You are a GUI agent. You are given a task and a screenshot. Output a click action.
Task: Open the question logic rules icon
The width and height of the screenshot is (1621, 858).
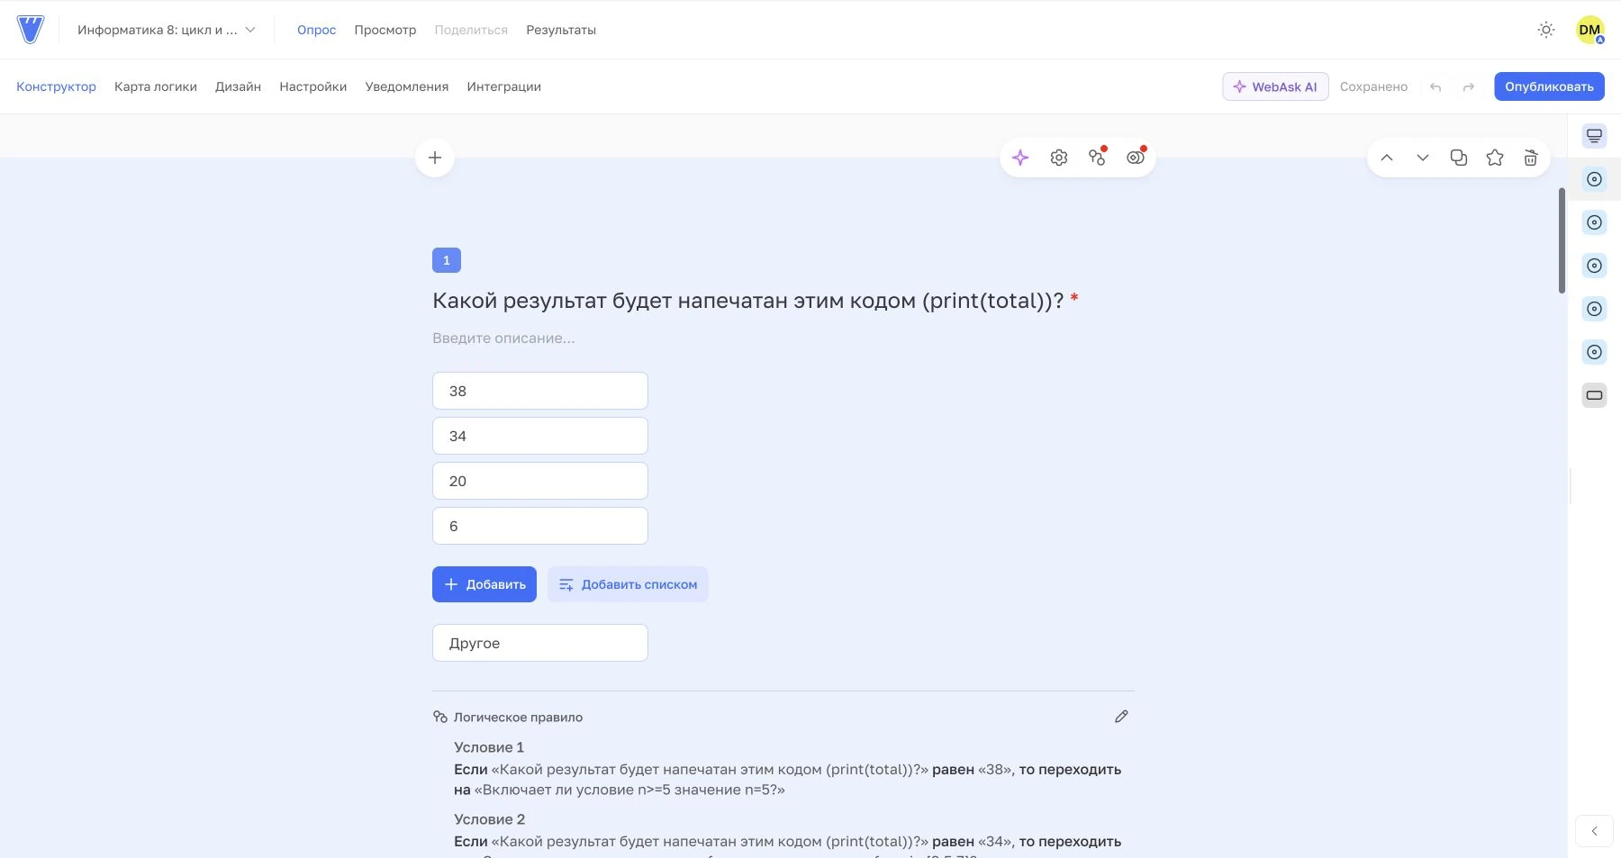pos(1097,158)
